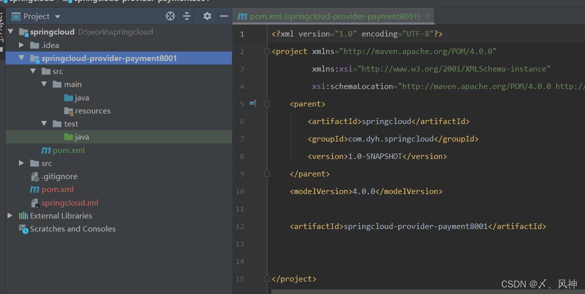
Task: Click the groupId com.dyh.springcloud text
Action: pos(391,138)
